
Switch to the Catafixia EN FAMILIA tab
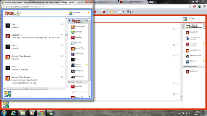pos(133,2)
